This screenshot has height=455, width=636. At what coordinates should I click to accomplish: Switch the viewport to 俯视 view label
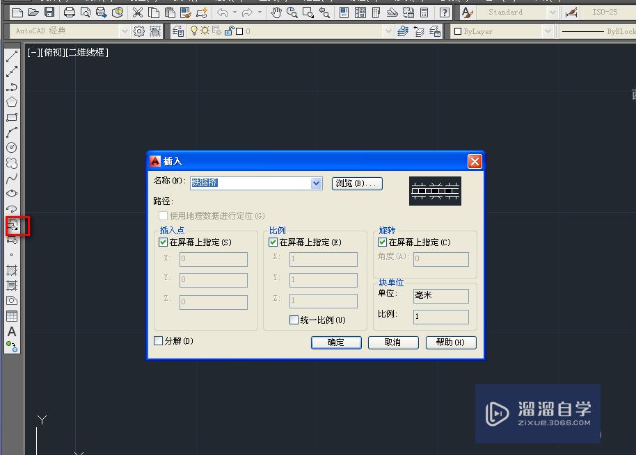tap(54, 51)
